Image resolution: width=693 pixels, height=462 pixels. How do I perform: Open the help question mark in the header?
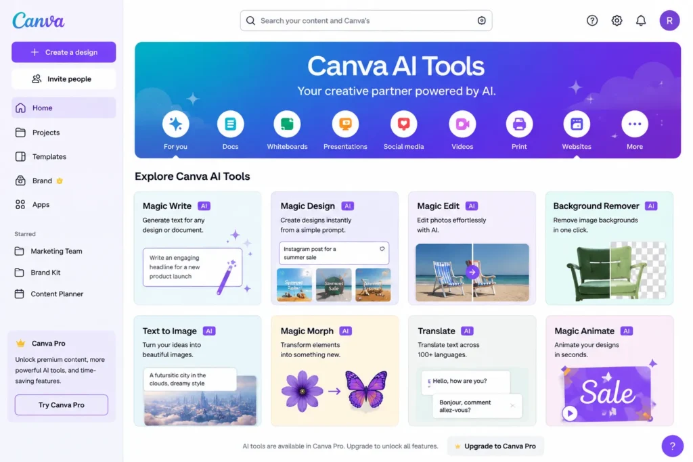pyautogui.click(x=591, y=20)
